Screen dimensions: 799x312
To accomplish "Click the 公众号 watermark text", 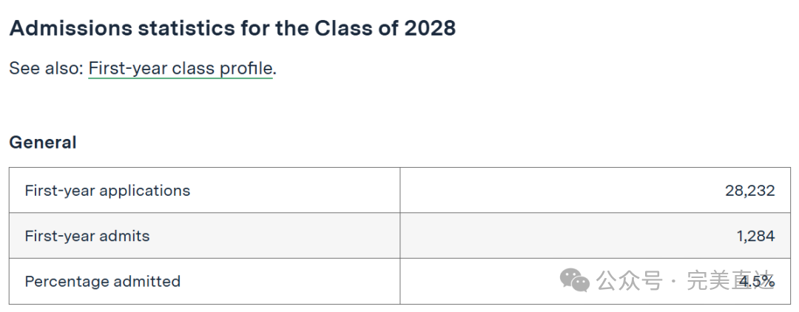I will point(630,281).
